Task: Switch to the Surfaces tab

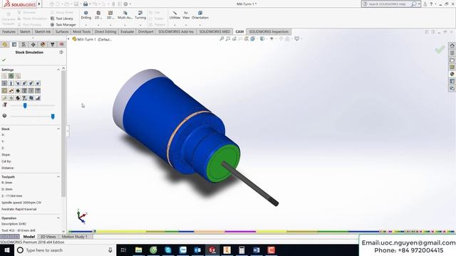Action: (62, 31)
